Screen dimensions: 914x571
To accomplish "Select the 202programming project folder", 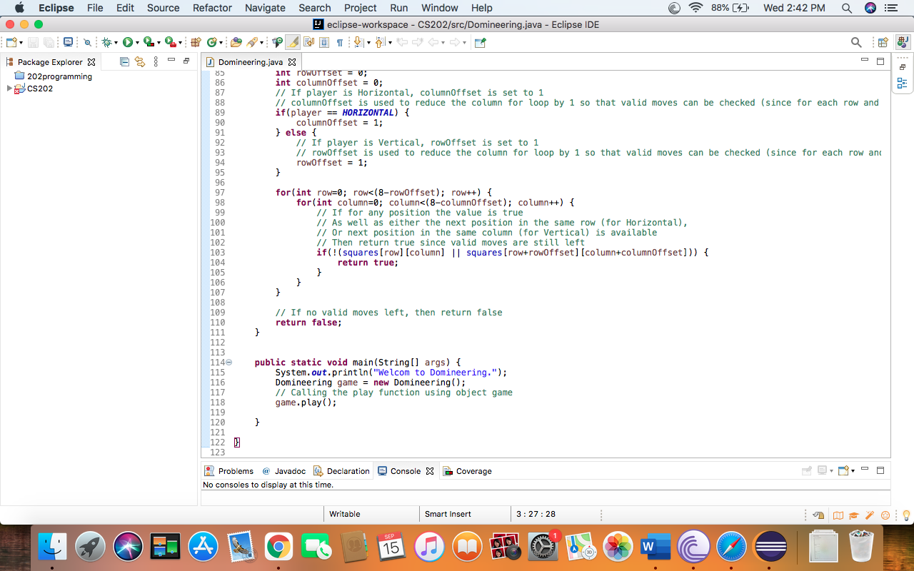I will pyautogui.click(x=54, y=76).
